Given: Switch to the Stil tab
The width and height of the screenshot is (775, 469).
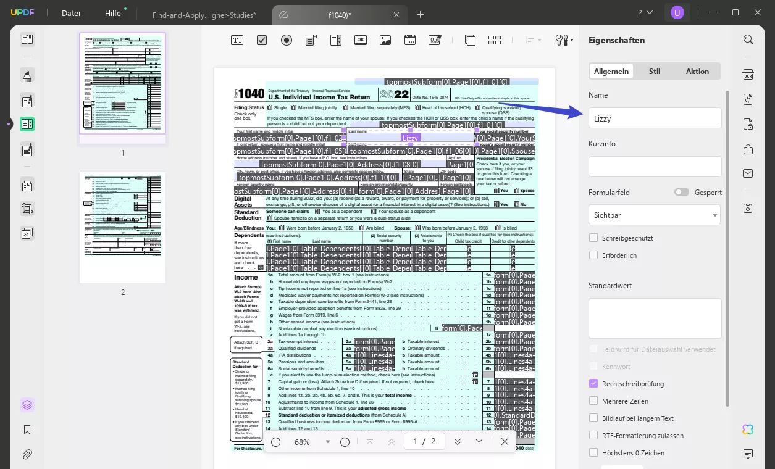Looking at the screenshot, I should tap(655, 71).
